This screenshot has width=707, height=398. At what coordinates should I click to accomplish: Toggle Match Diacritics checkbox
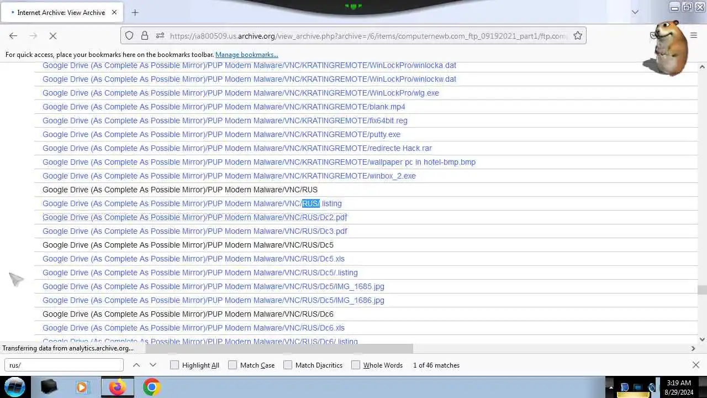click(288, 365)
